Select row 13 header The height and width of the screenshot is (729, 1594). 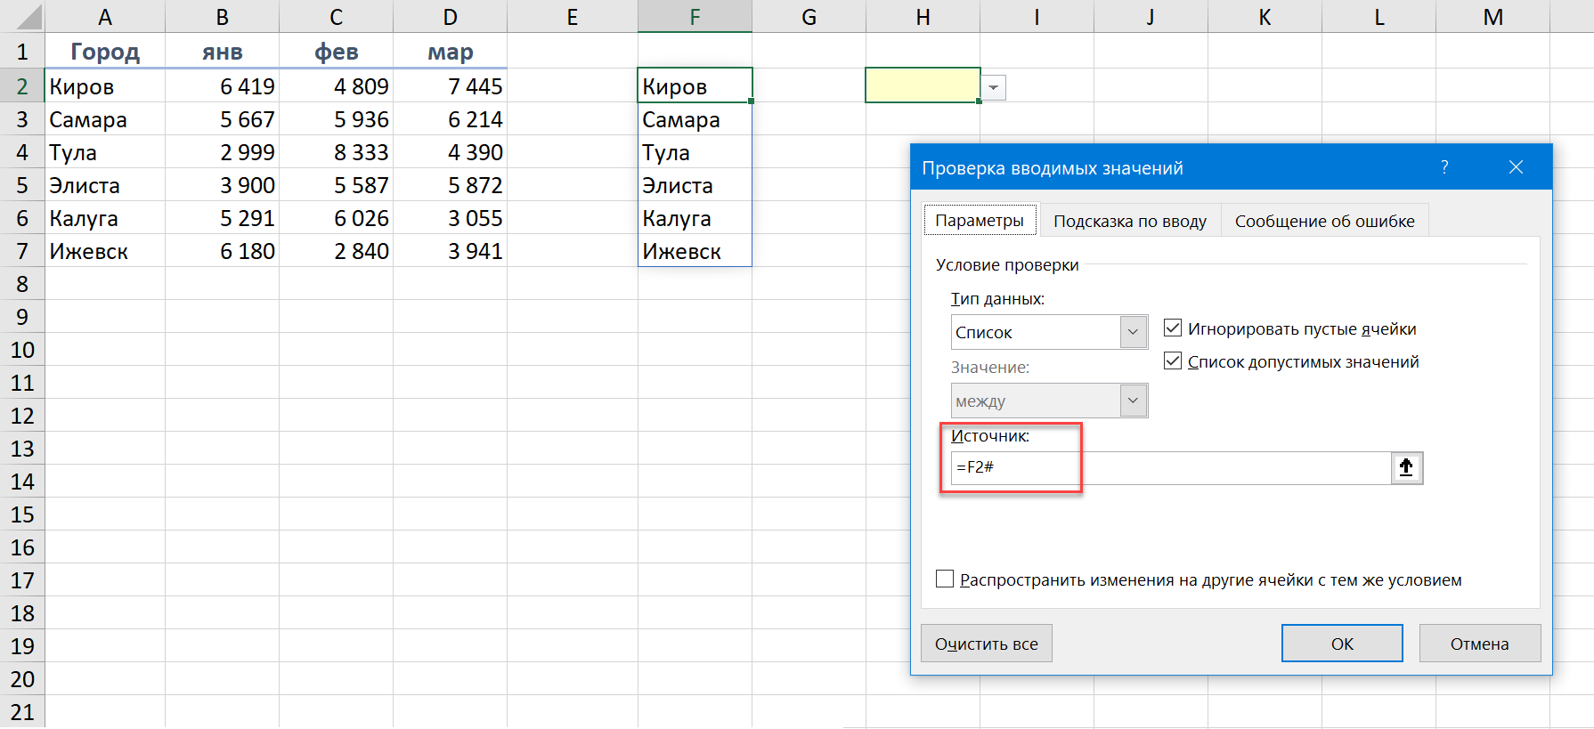tap(22, 449)
